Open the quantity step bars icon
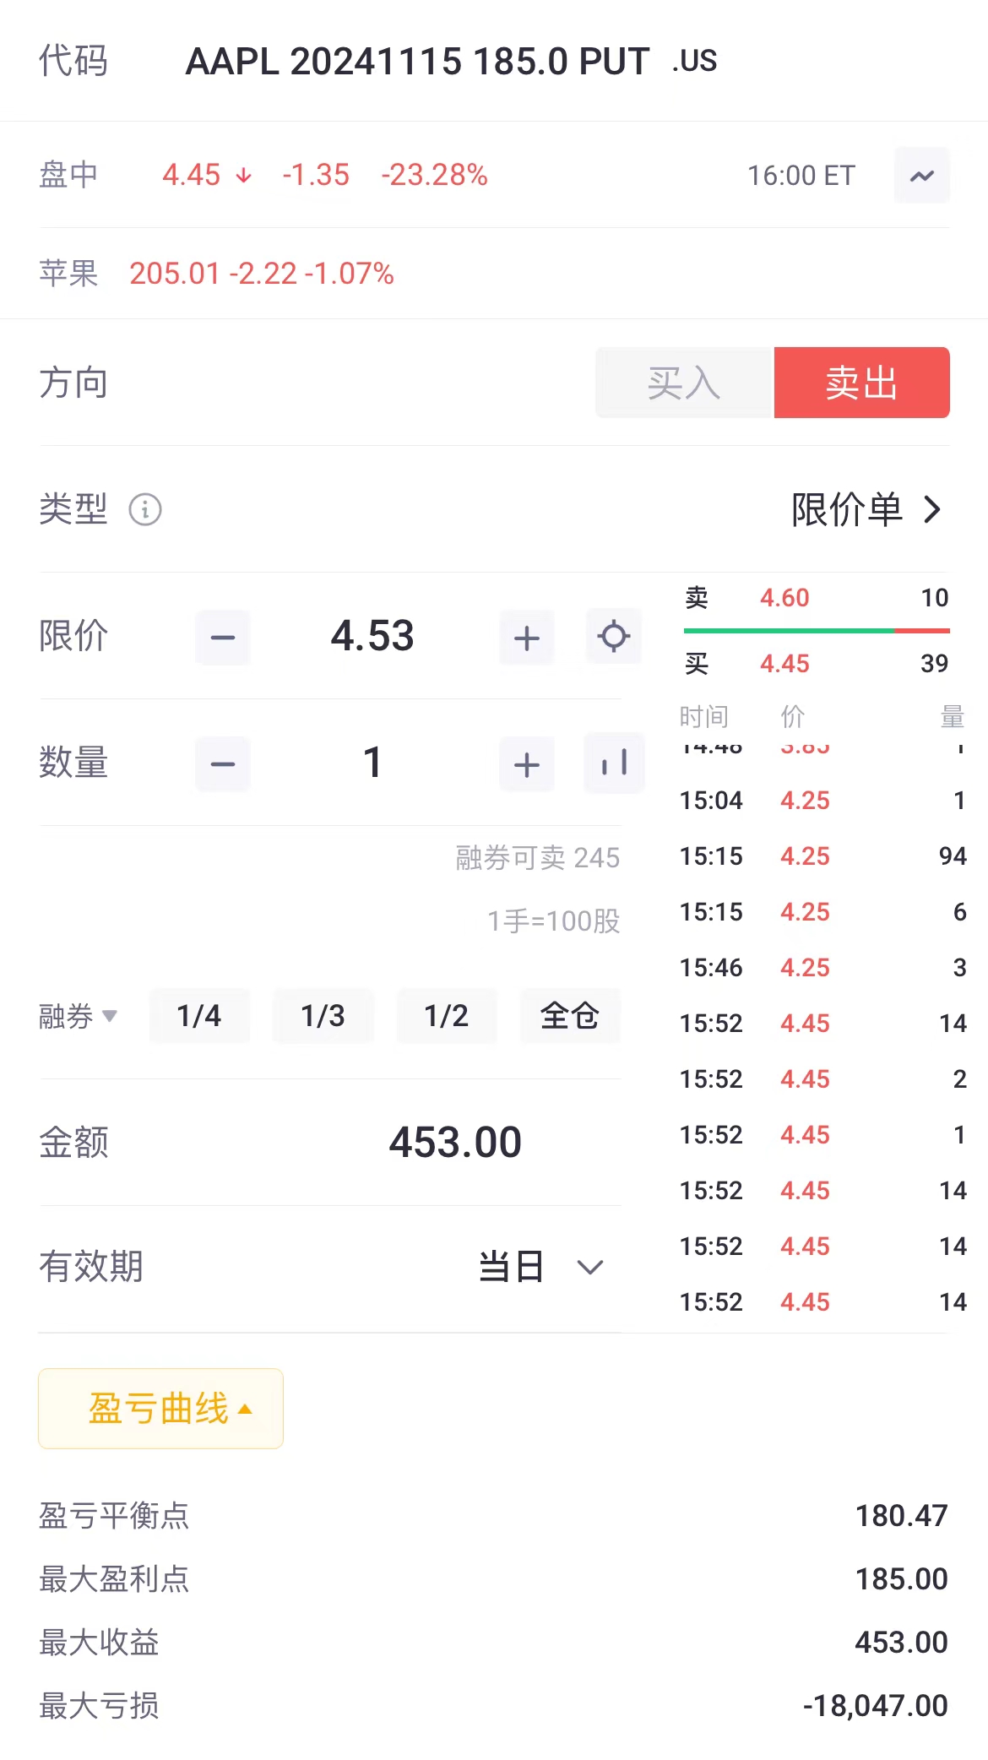The width and height of the screenshot is (988, 1760). pos(614,763)
